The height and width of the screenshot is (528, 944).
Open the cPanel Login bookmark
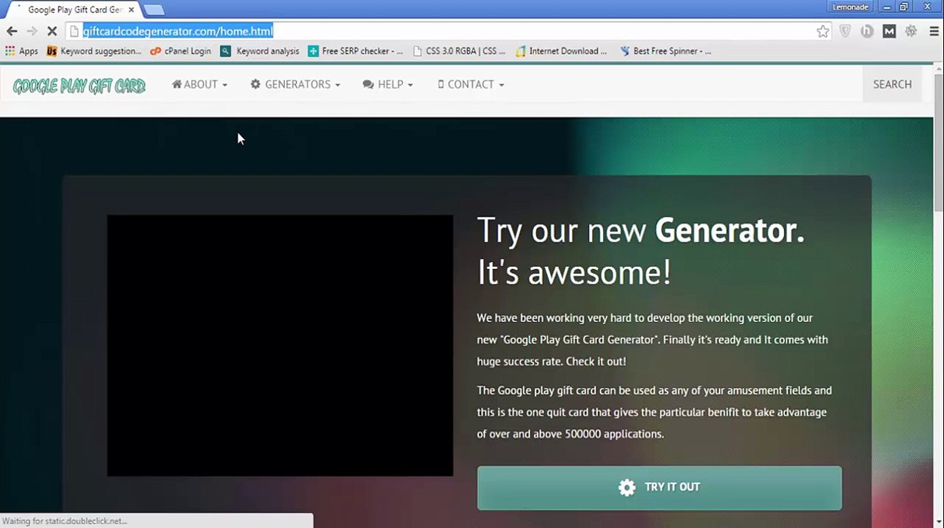pyautogui.click(x=180, y=51)
